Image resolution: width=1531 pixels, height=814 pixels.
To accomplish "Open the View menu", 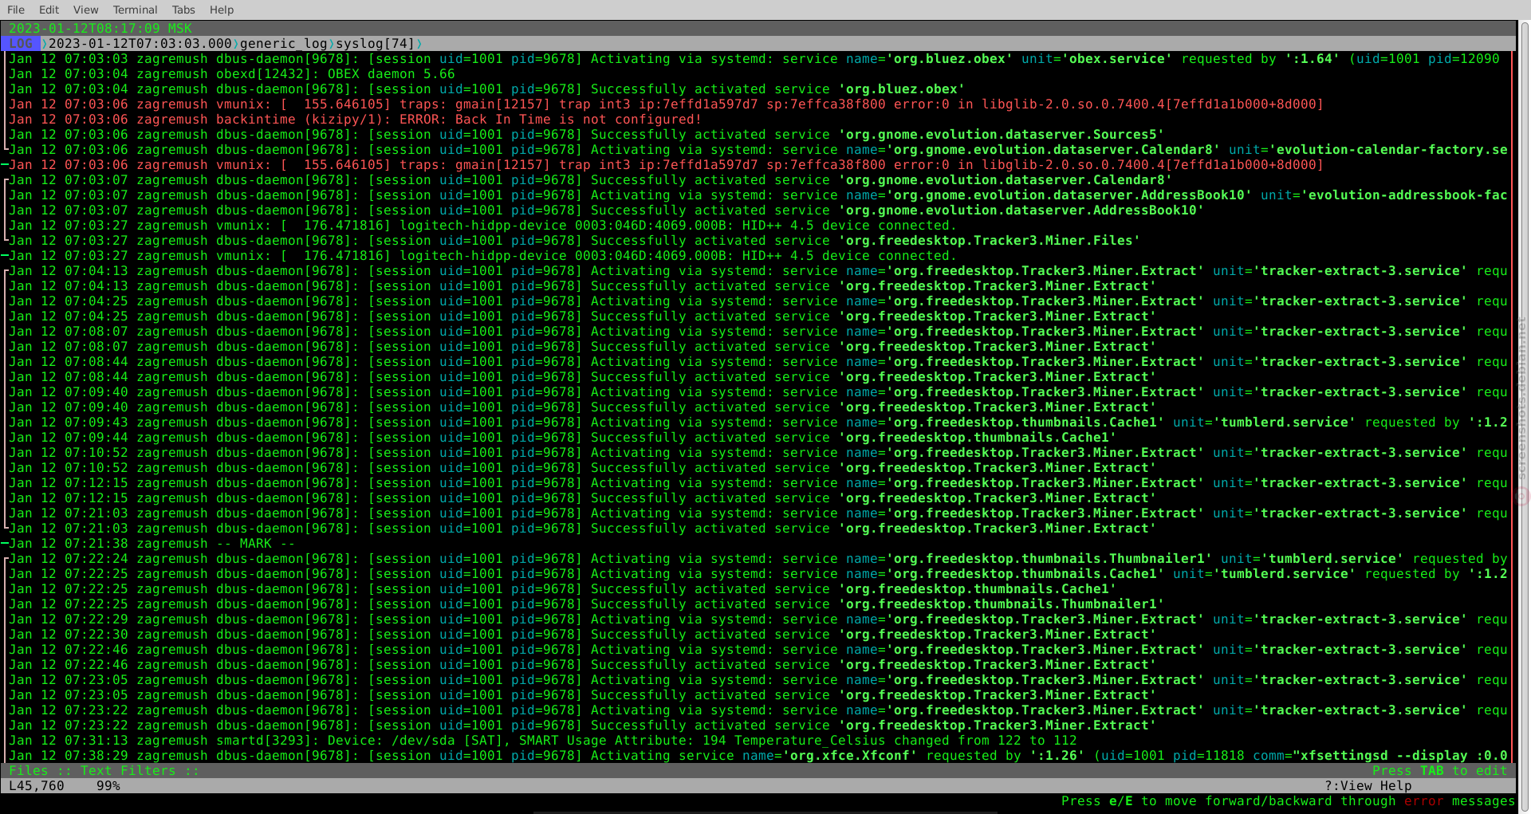I will pos(85,10).
